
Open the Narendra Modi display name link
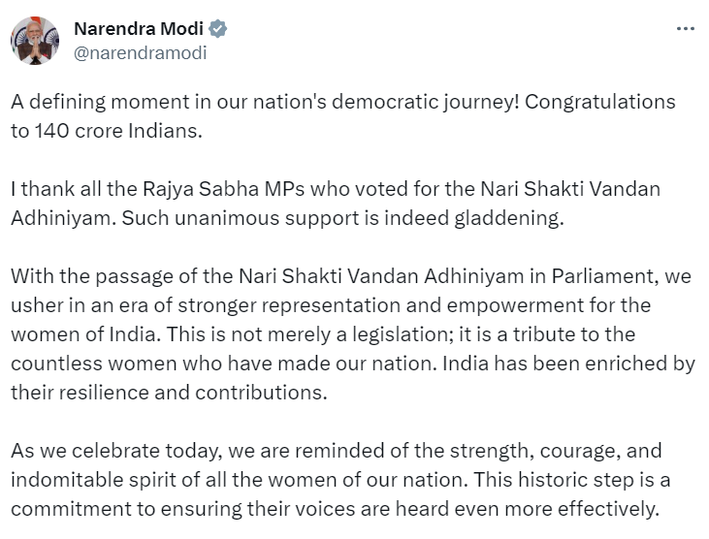coord(139,29)
